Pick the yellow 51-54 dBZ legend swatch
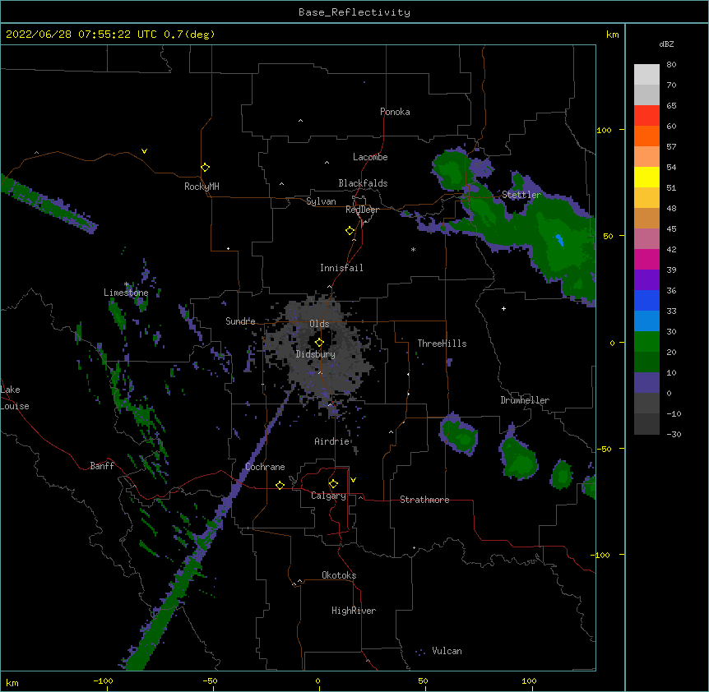 (646, 177)
